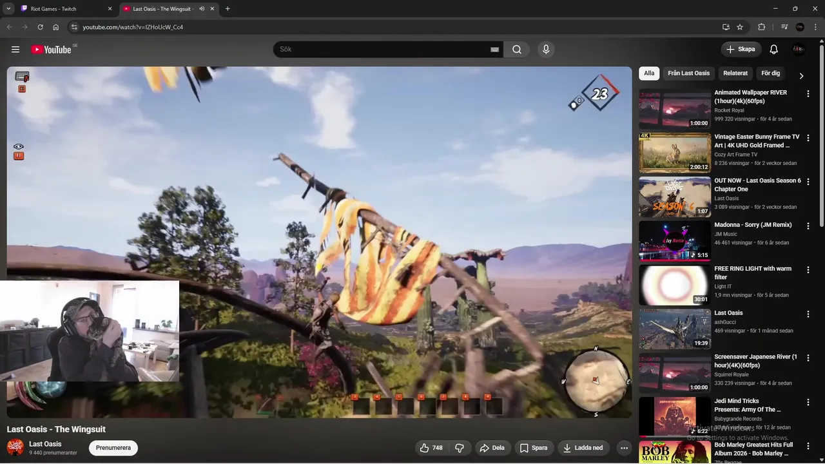
Task: Open Chrome profile avatar in toolbar
Action: (x=800, y=27)
